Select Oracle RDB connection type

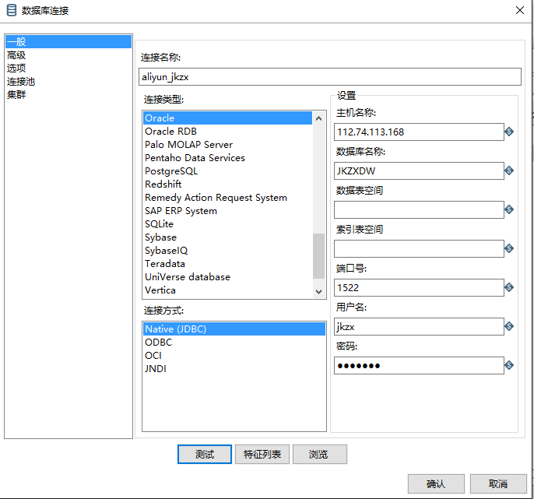coord(227,131)
